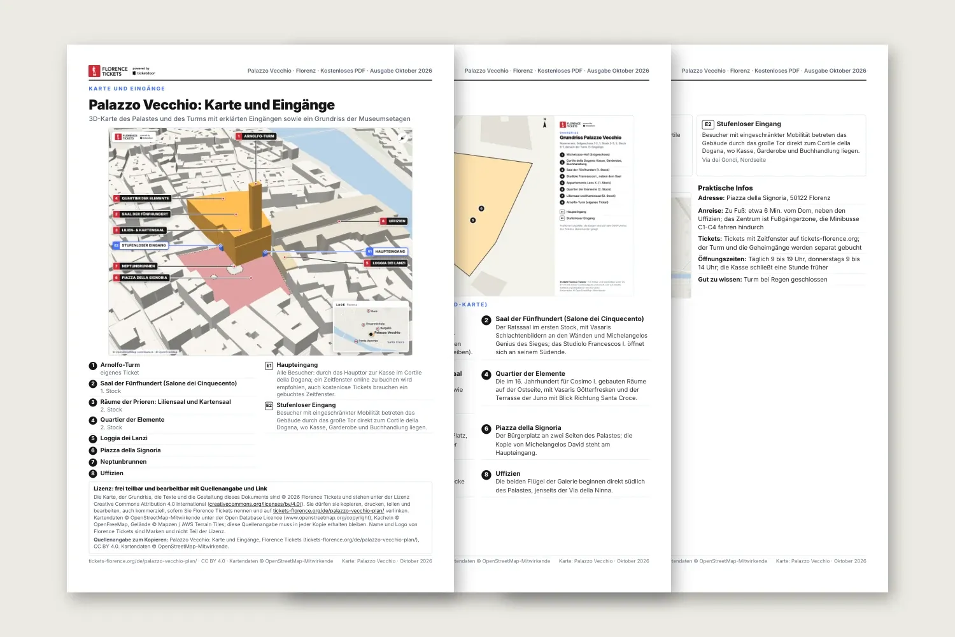Click the Florence Tickets logo in first page header

[108, 71]
